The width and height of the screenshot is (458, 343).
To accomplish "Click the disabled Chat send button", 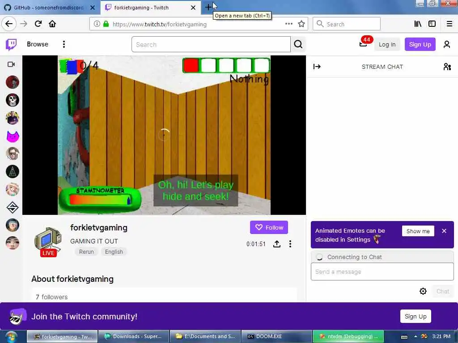I will 443,291.
